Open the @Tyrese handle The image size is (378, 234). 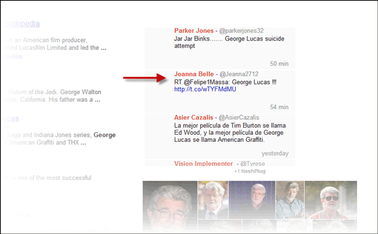(x=252, y=163)
